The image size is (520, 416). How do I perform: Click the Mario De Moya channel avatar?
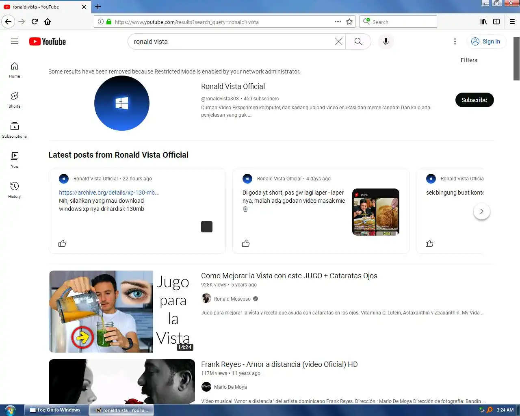tap(206, 387)
